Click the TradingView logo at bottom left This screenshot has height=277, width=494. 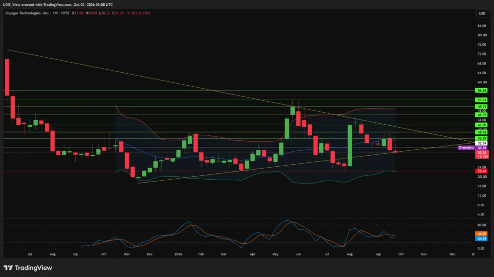coord(27,268)
